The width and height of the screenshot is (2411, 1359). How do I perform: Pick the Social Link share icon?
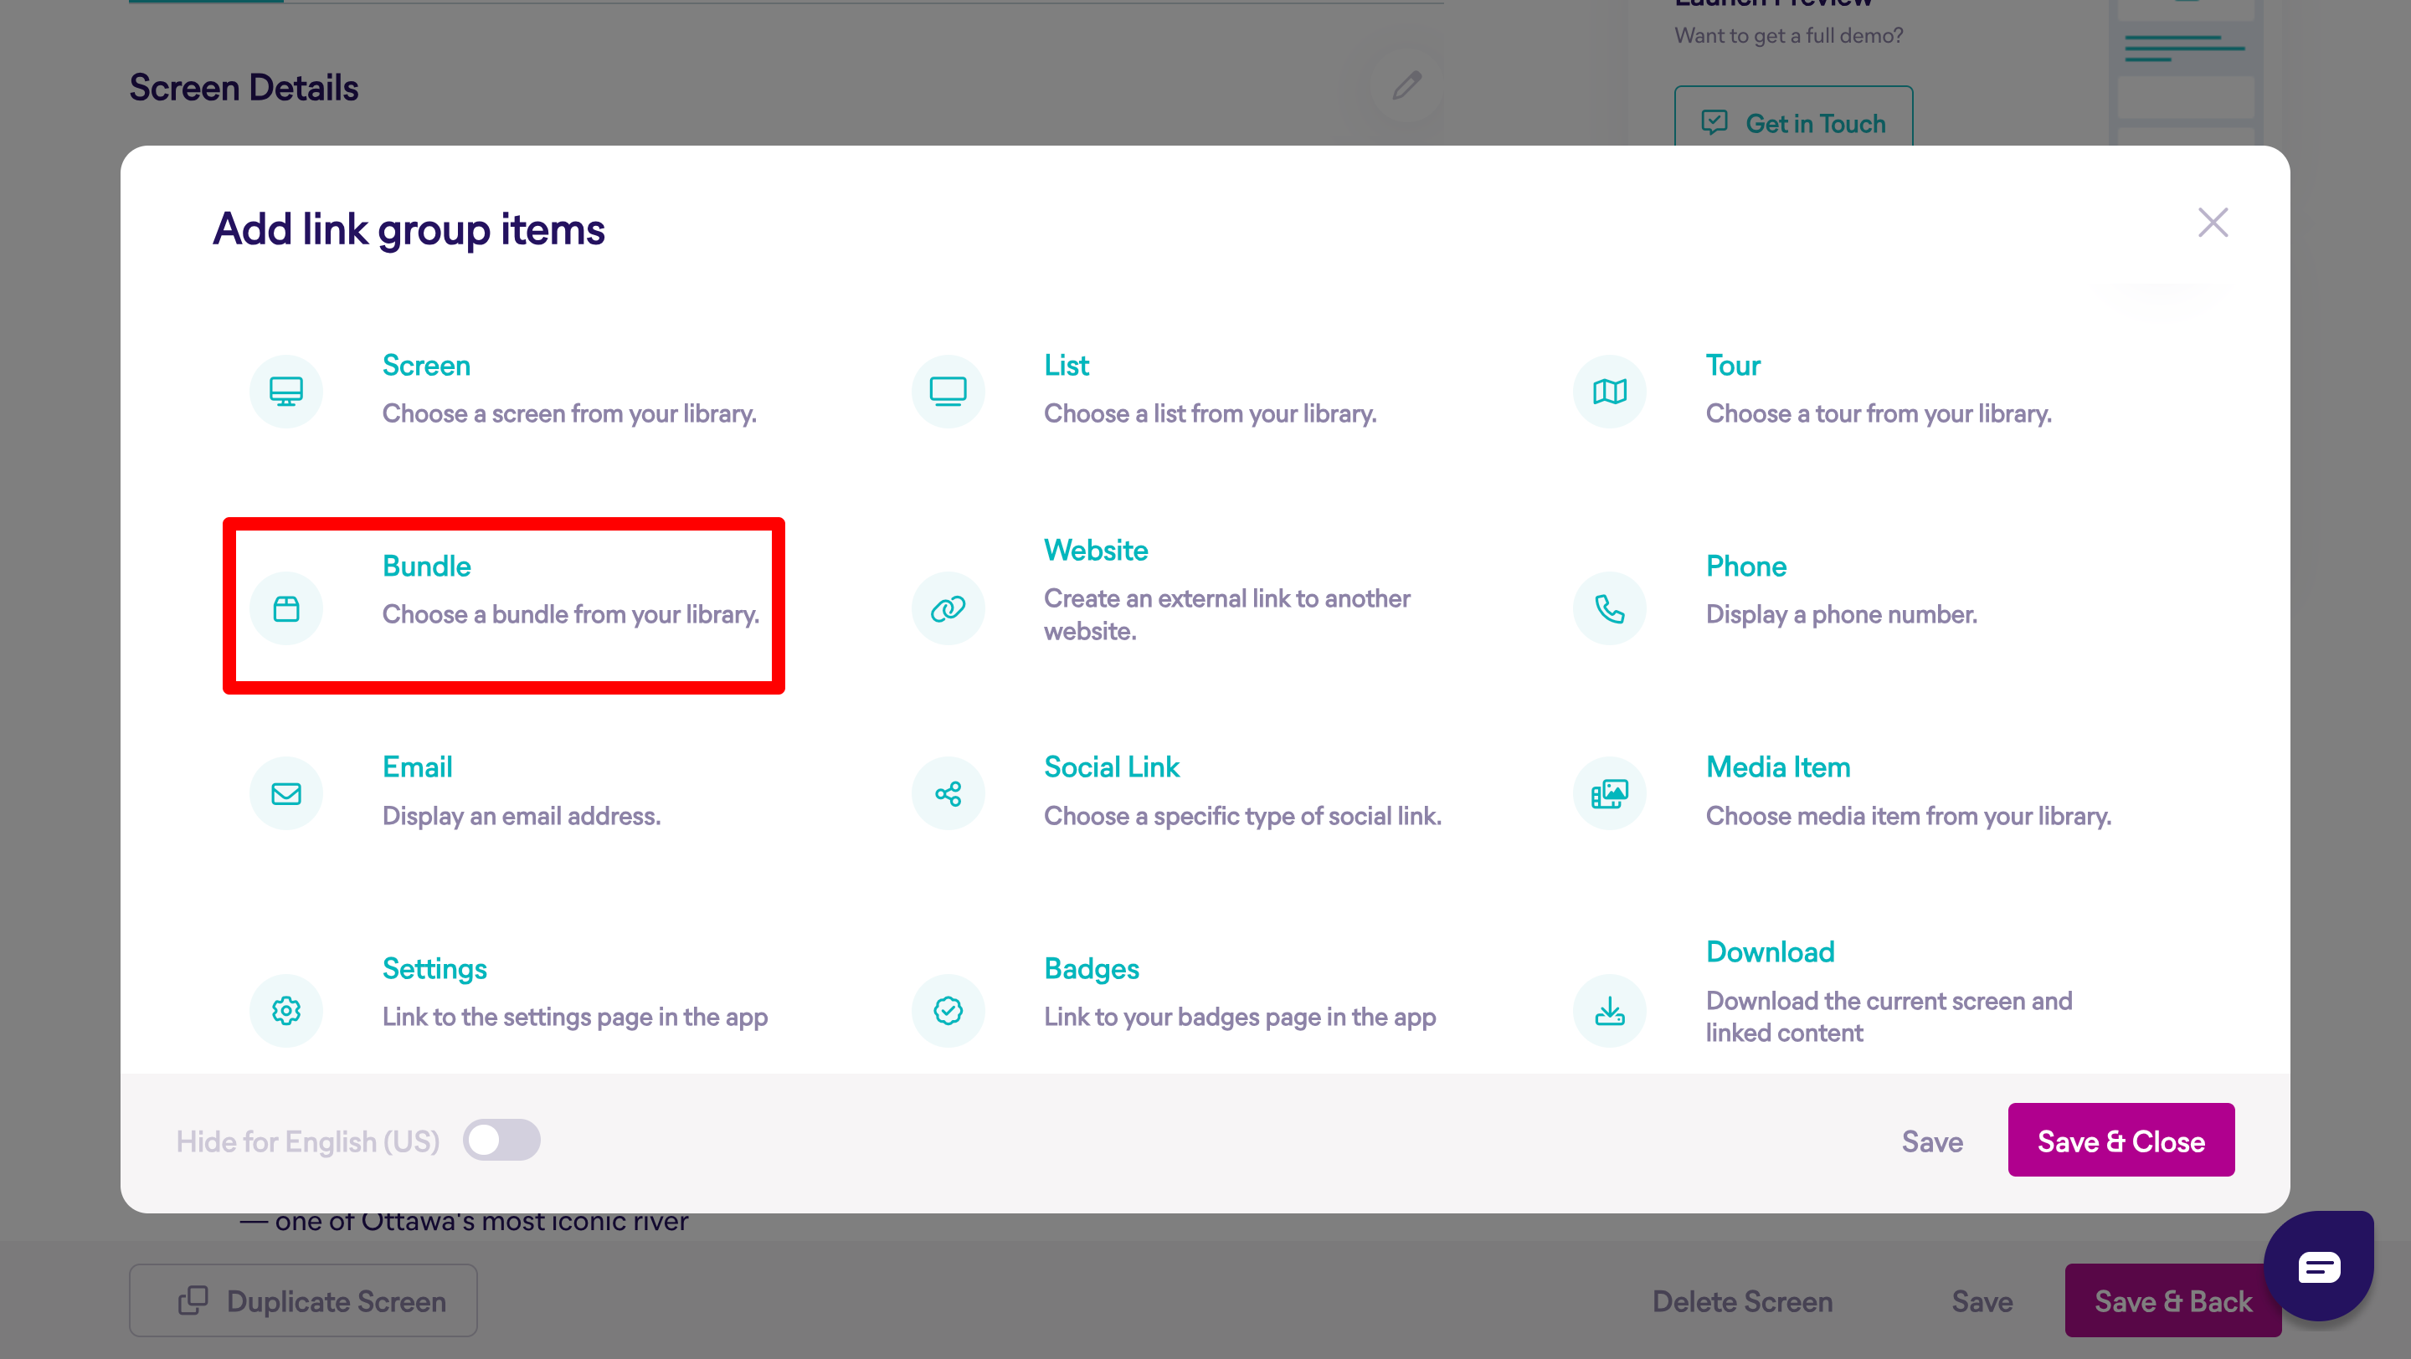coord(948,793)
